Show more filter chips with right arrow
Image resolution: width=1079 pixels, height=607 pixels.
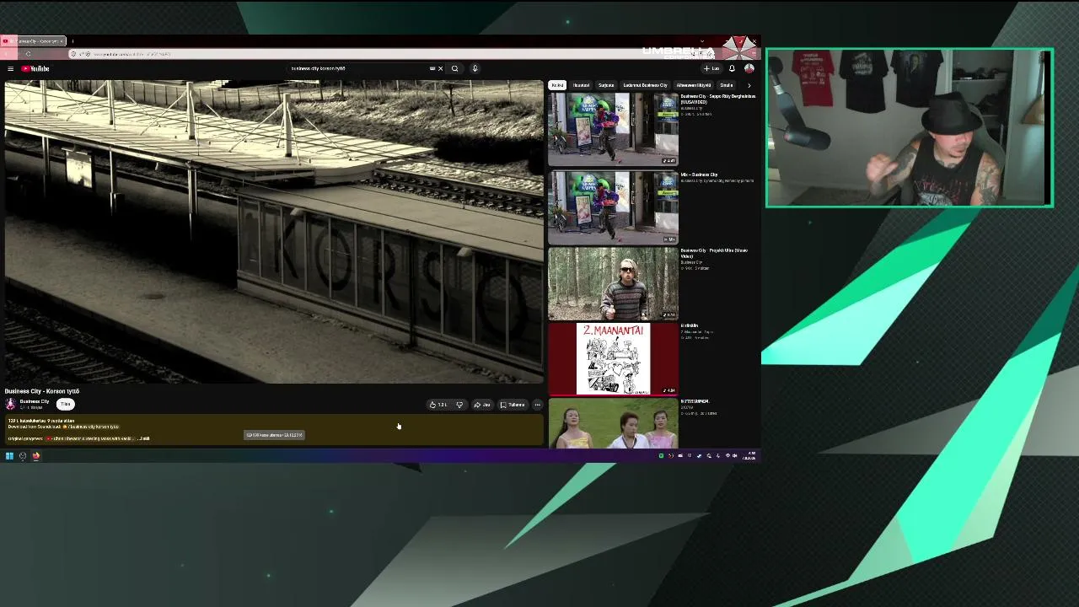tap(749, 85)
